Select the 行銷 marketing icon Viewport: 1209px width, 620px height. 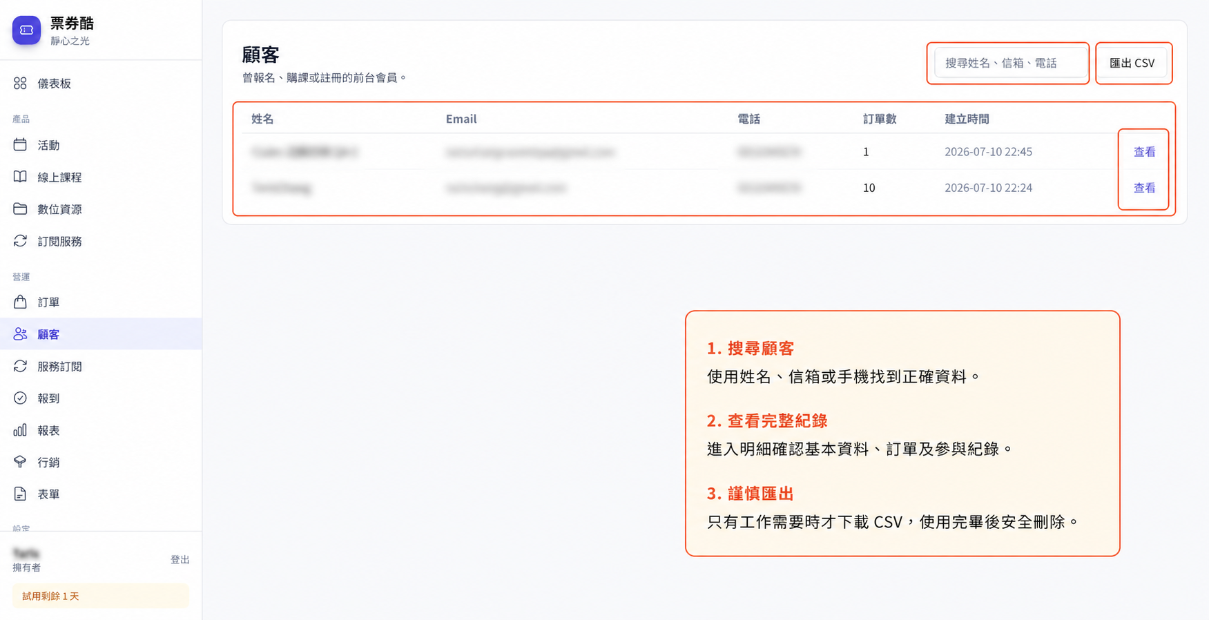20,462
